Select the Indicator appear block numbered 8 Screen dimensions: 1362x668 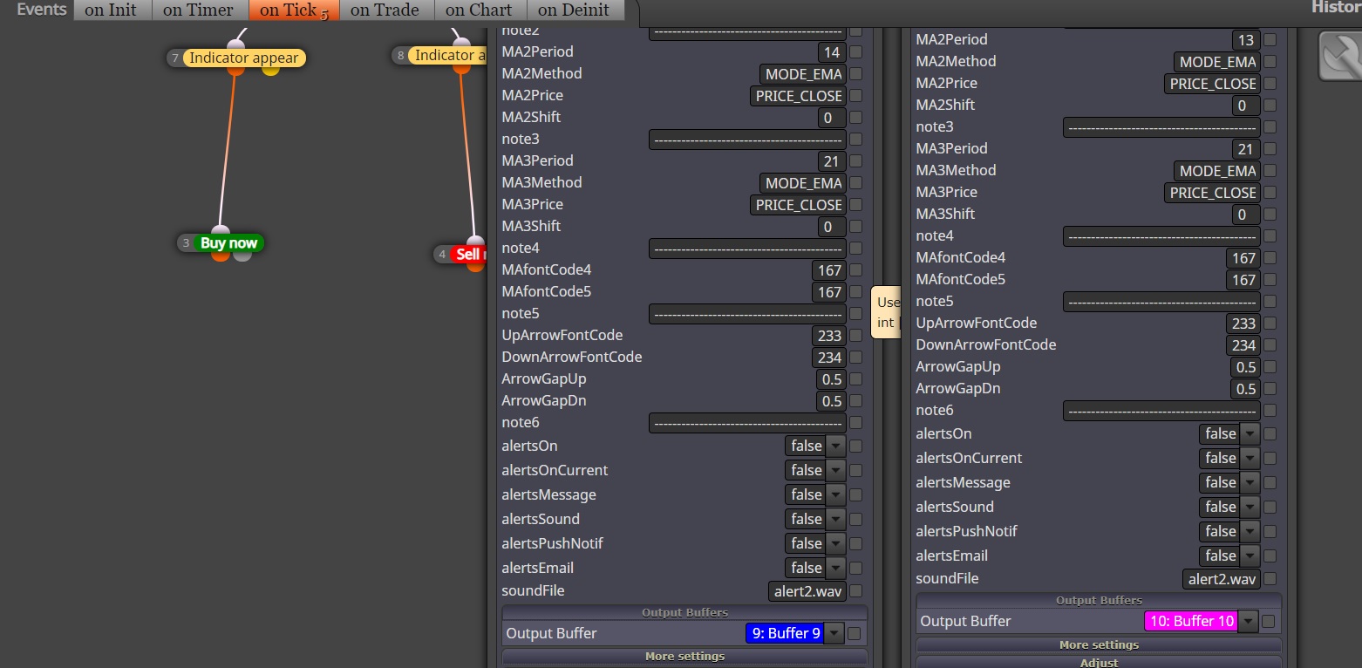click(446, 56)
